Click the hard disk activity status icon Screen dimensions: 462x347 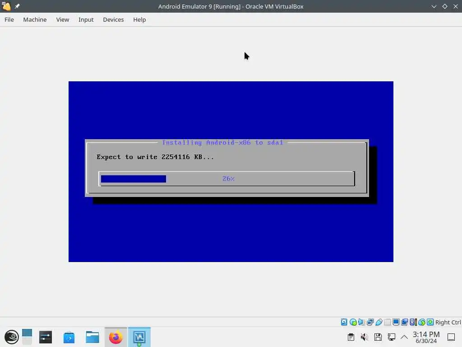344,322
